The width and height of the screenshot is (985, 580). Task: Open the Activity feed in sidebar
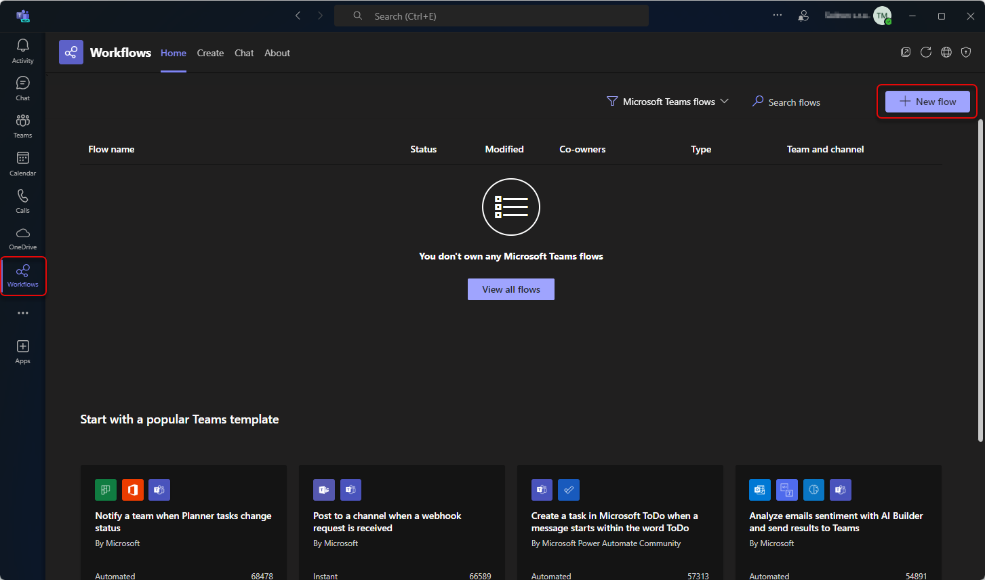click(22, 51)
